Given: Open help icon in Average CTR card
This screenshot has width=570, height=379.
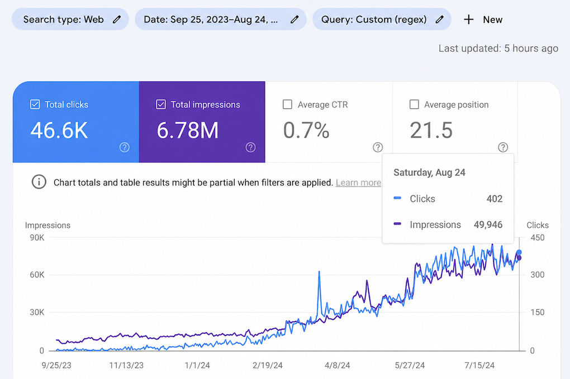Looking at the screenshot, I should click(378, 147).
